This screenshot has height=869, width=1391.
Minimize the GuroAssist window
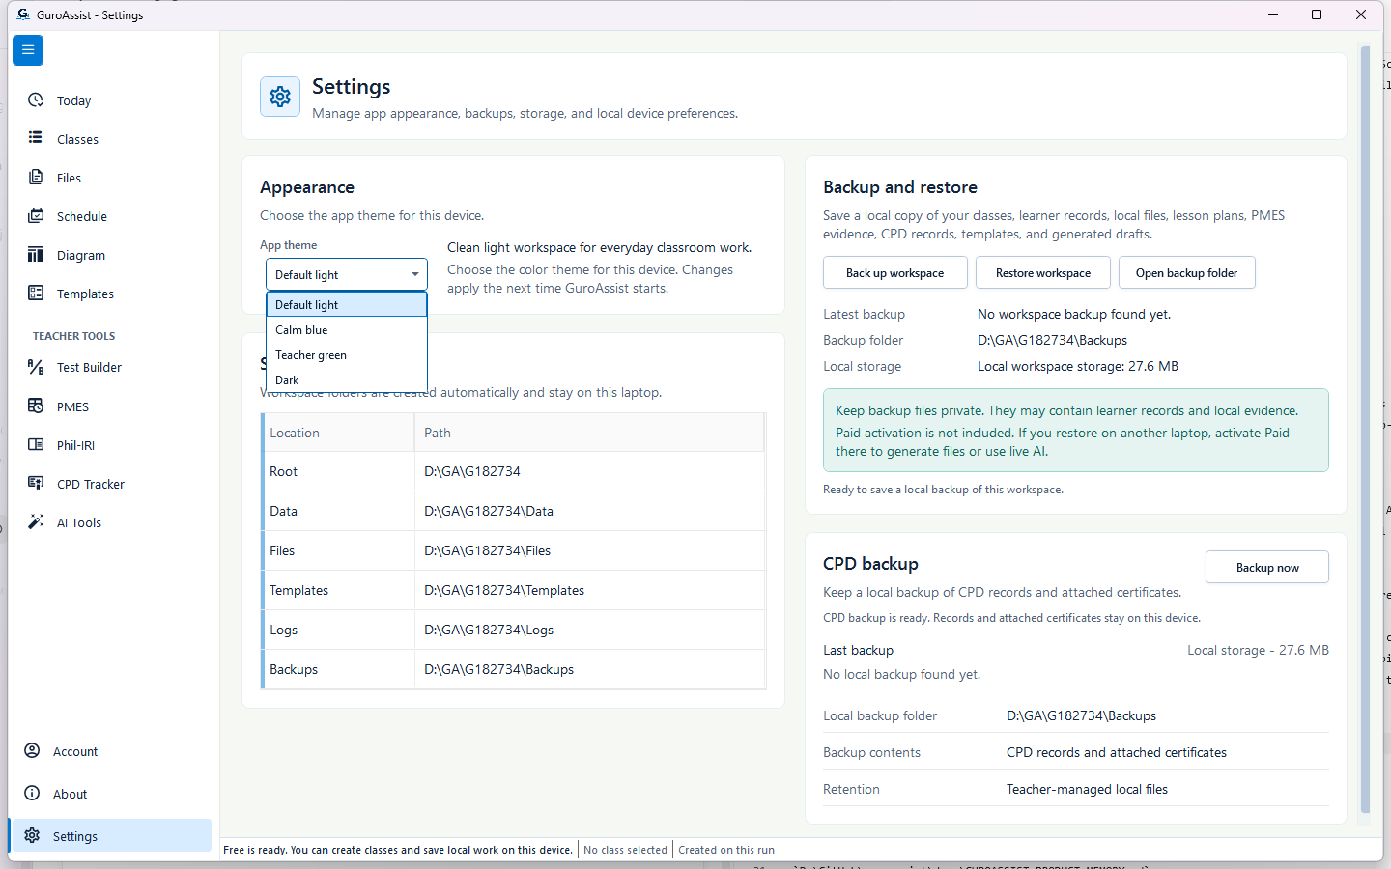point(1273,14)
